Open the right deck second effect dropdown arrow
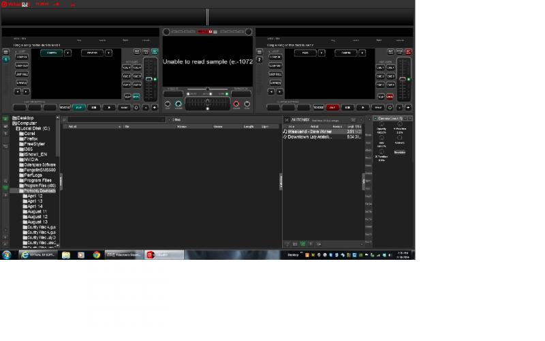 (362, 53)
